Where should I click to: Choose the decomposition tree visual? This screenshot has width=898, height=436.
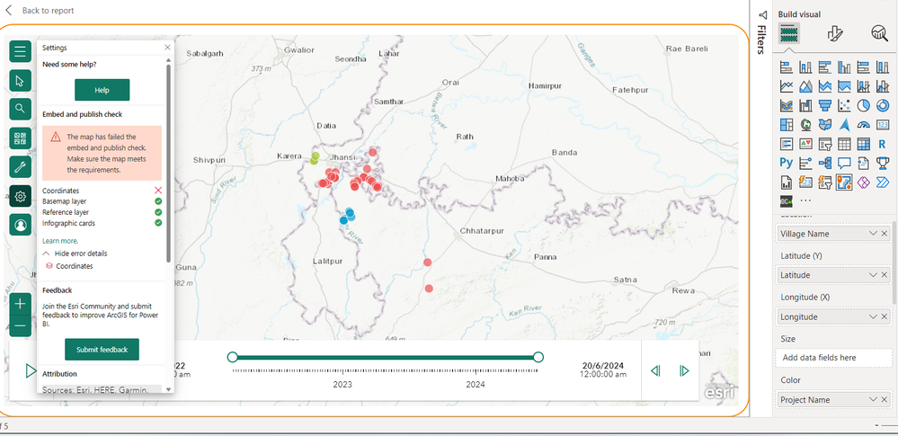824,163
